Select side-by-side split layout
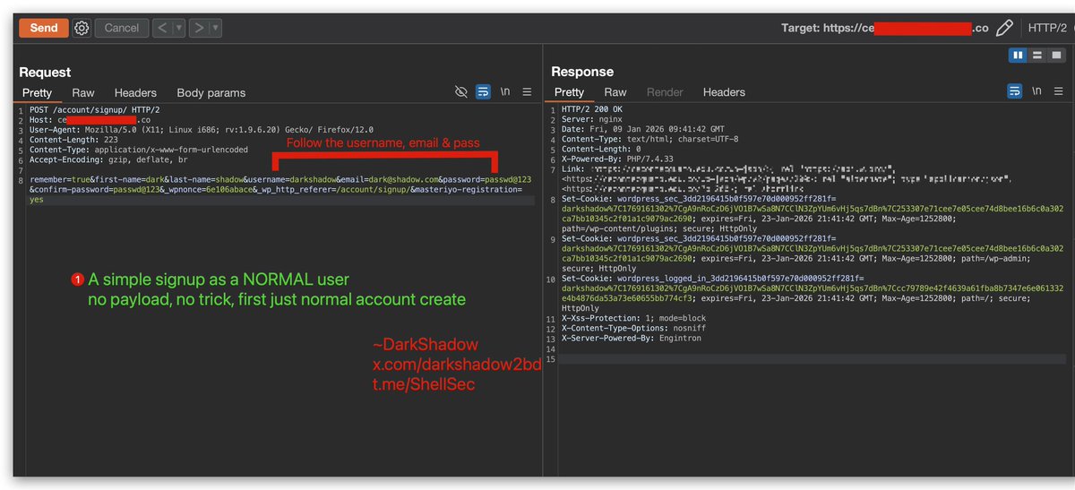 point(1018,55)
